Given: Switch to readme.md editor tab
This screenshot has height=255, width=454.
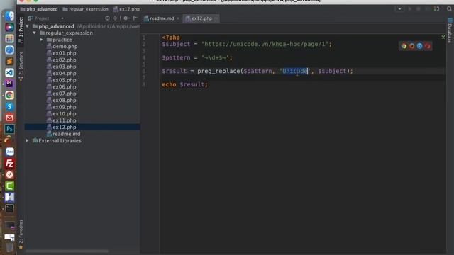Looking at the screenshot, I should [162, 18].
